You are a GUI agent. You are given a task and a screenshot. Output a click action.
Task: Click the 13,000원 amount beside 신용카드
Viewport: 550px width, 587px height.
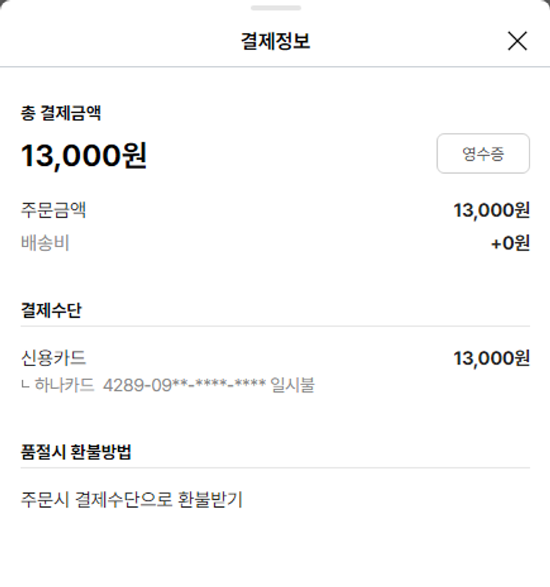[x=491, y=358]
